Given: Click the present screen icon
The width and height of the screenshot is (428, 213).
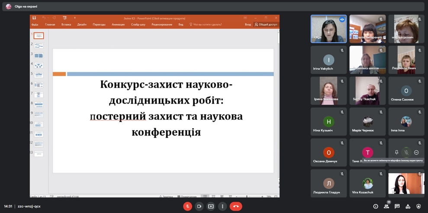Looking at the screenshot, I should point(211,207).
